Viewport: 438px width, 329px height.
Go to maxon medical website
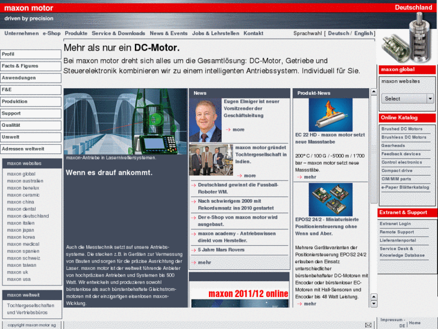click(x=23, y=244)
